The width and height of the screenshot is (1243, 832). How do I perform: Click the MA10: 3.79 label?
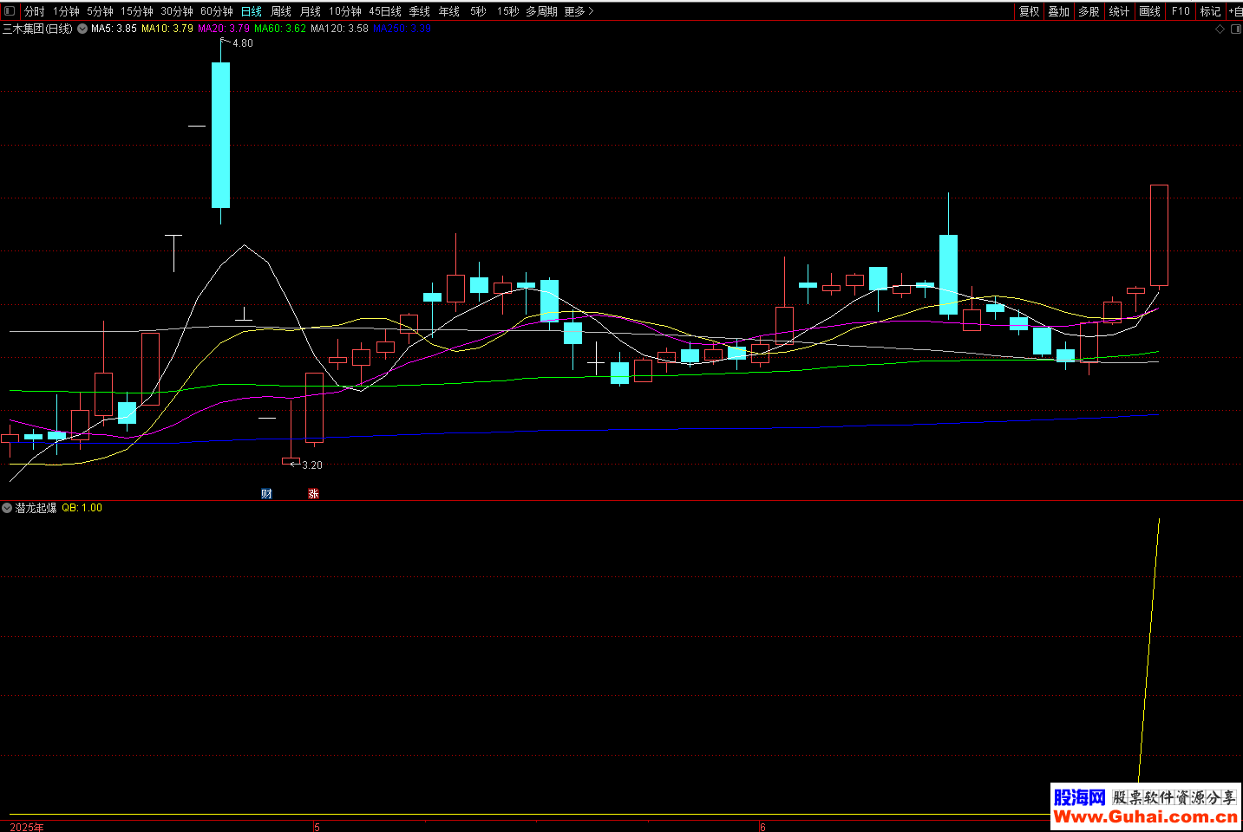tap(167, 29)
